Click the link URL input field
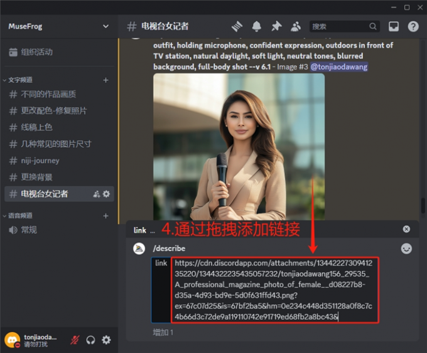The width and height of the screenshot is (427, 353). (x=275, y=290)
